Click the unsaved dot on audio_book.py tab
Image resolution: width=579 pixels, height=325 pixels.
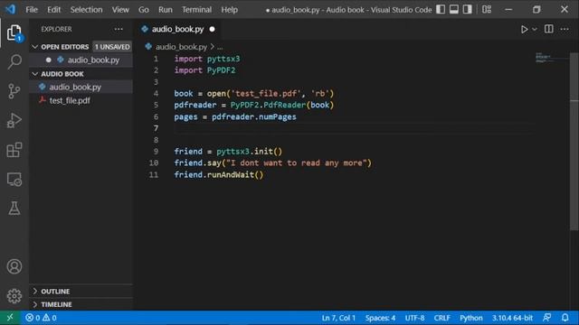tap(212, 29)
